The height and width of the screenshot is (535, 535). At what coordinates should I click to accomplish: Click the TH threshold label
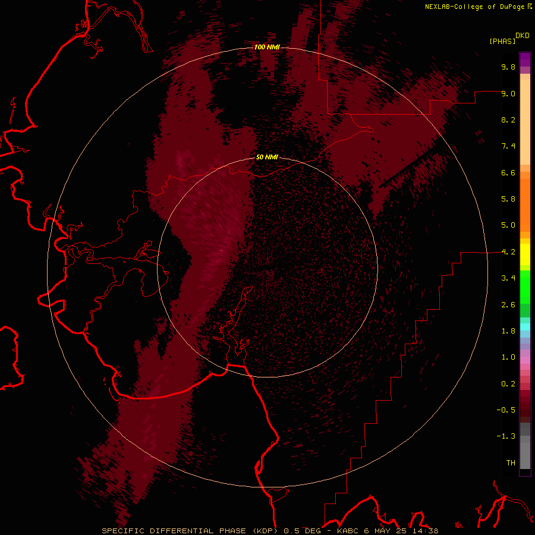click(511, 463)
